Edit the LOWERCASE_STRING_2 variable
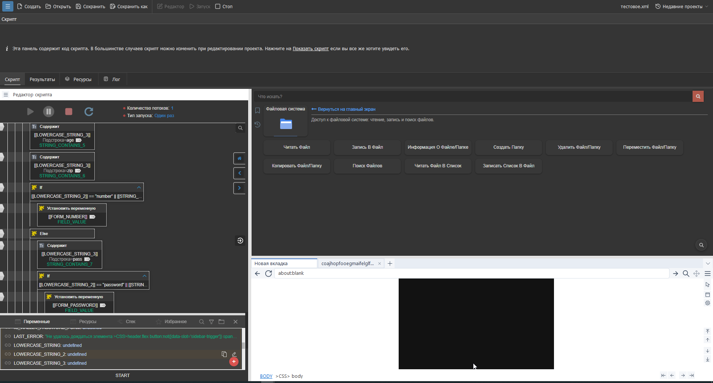The width and height of the screenshot is (713, 383). (x=234, y=354)
